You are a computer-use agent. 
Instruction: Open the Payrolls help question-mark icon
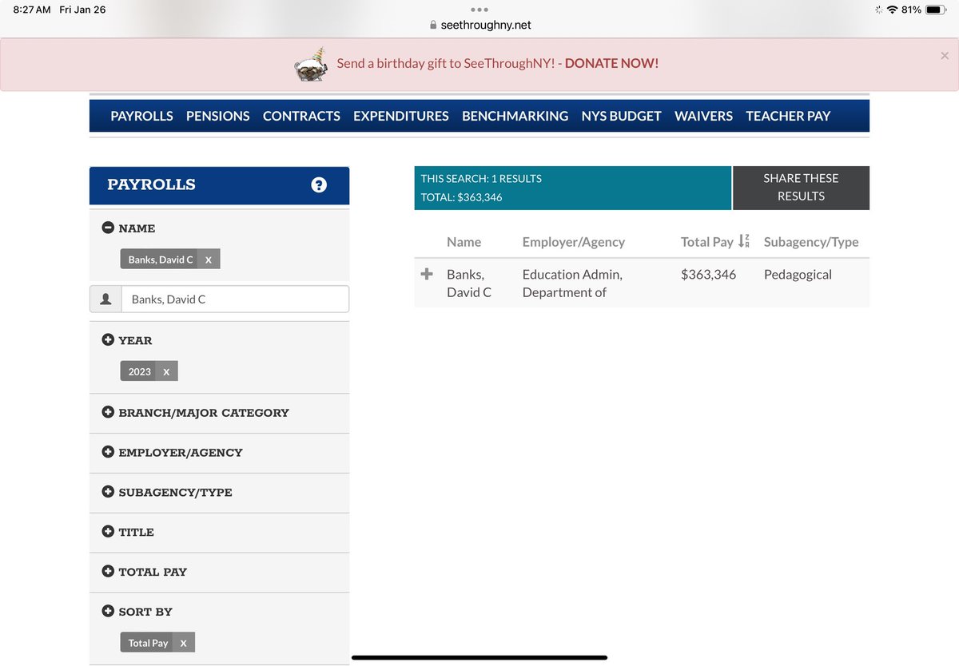[x=319, y=184]
